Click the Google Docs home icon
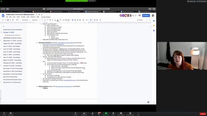207x116 pixels. click(3, 16)
